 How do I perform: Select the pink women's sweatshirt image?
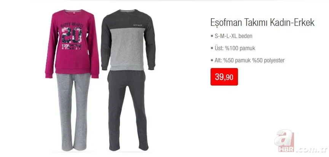click(72, 44)
